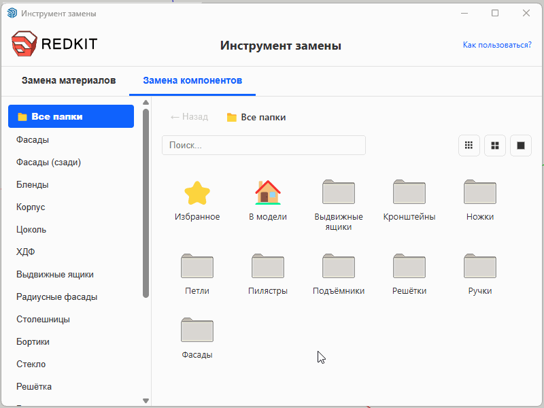Screen dimensions: 544x408
Task: Switch to large single tile view
Action: tap(521, 146)
